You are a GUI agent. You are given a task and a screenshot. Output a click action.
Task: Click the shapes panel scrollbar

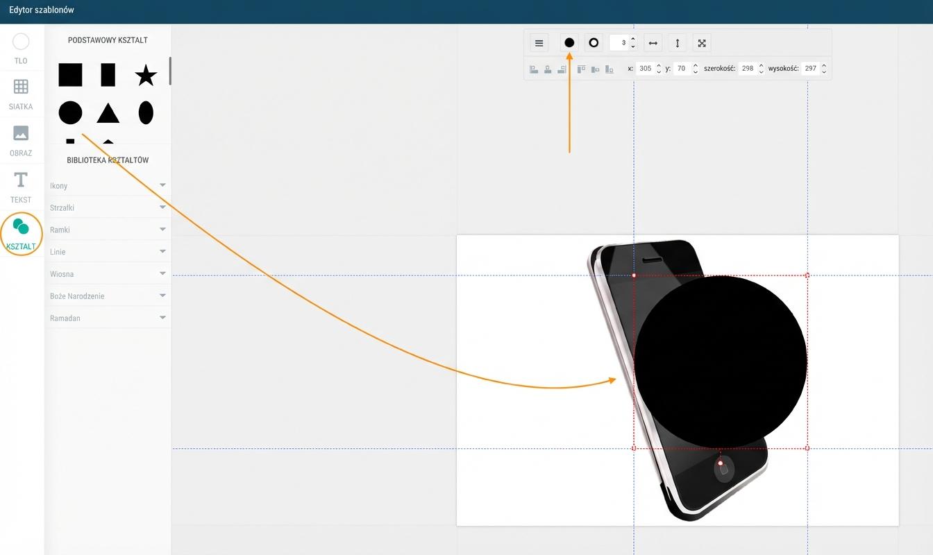pos(170,71)
